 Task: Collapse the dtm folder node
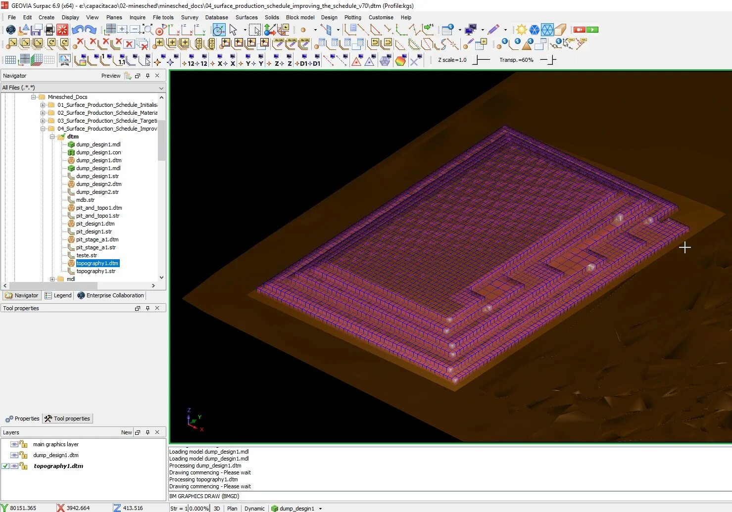[x=52, y=137]
